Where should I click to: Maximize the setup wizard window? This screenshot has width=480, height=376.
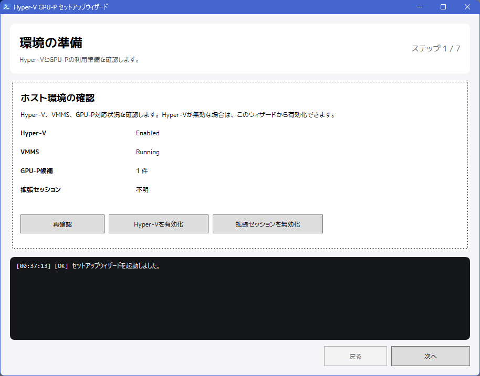click(x=443, y=7)
